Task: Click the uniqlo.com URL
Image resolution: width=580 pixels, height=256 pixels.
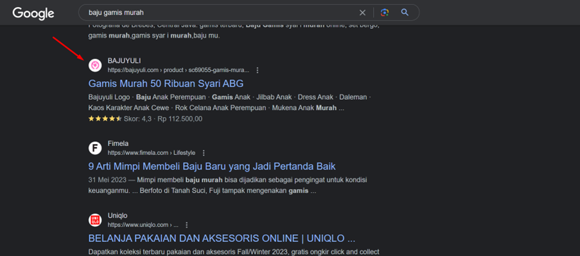Action: pos(143,225)
